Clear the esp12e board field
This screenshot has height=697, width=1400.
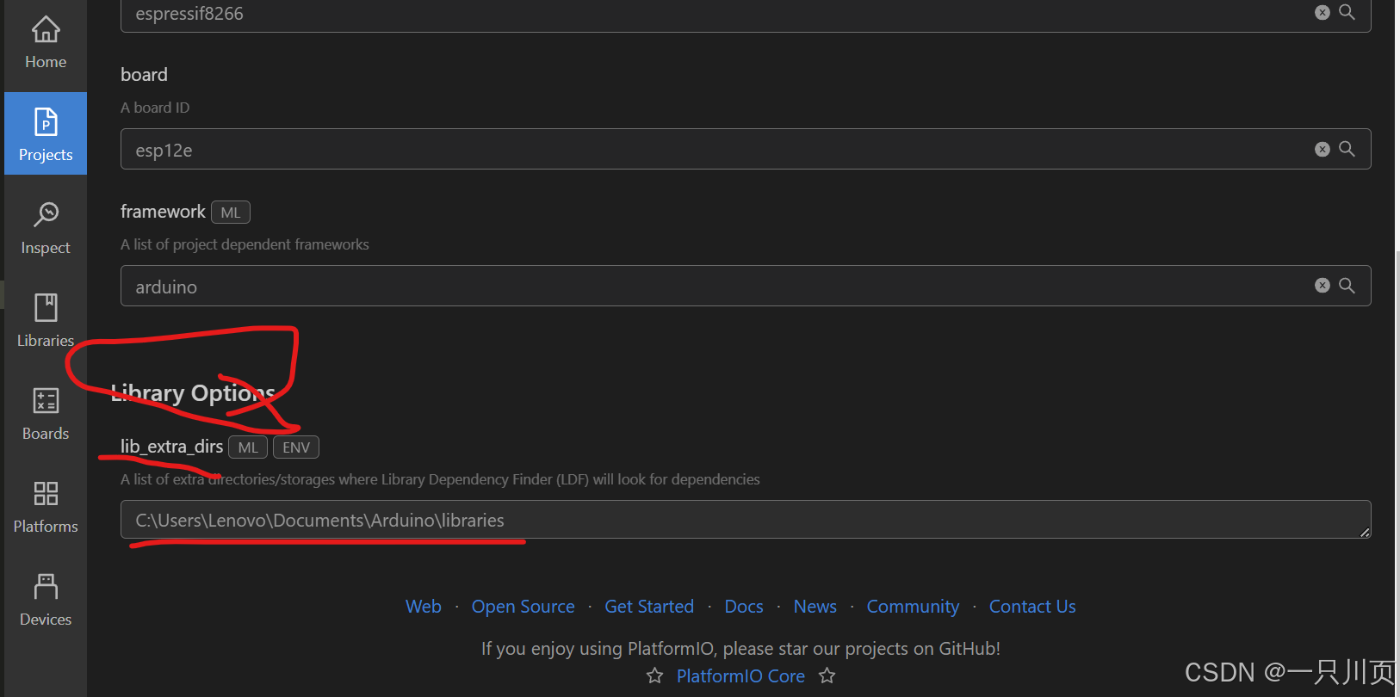(1323, 149)
